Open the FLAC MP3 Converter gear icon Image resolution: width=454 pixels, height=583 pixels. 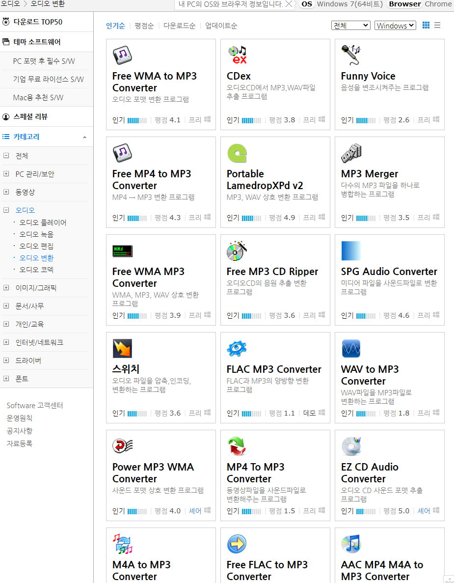pyautogui.click(x=237, y=348)
